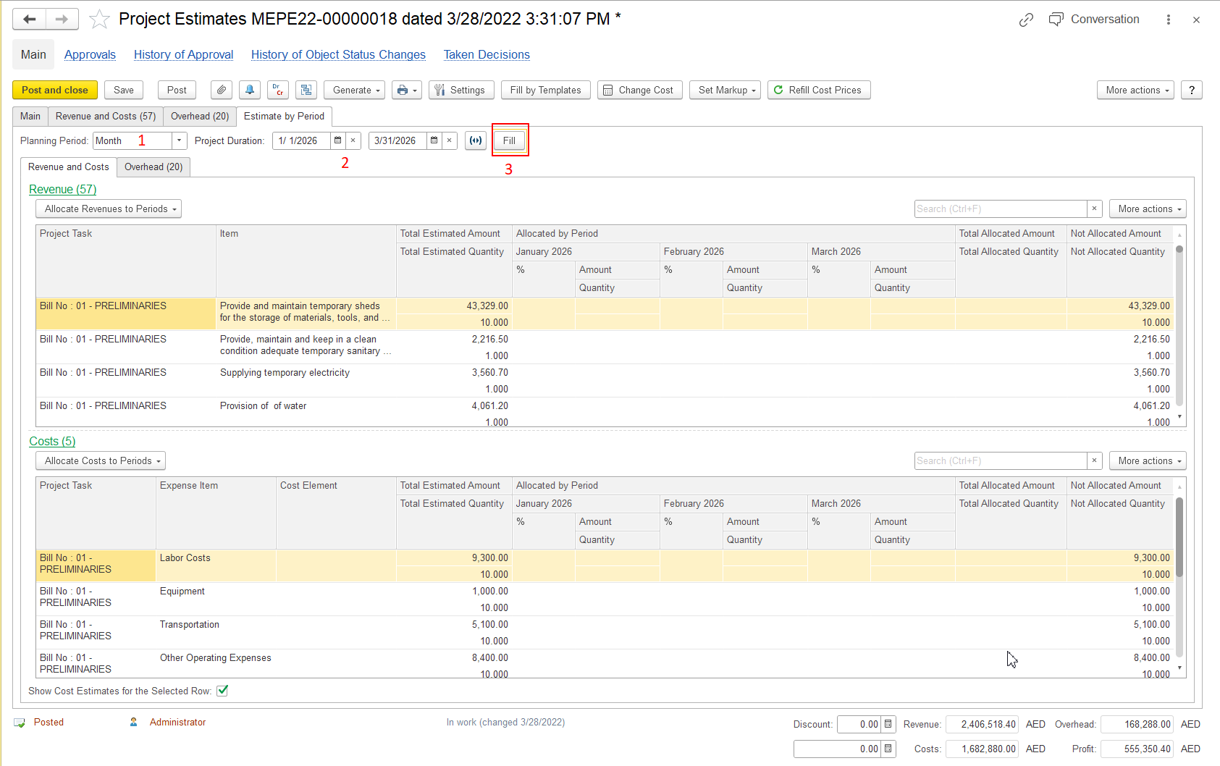Open attachments with the paperclip icon
Viewport: 1220px width, 766px height.
click(222, 90)
